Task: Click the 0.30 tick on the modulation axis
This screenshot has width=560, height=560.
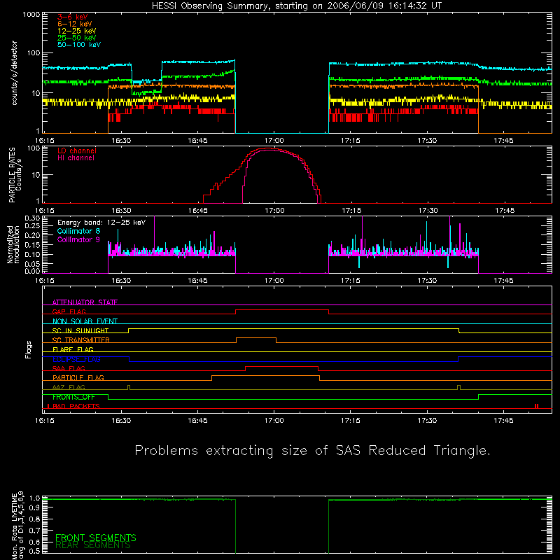Action: [x=32, y=218]
